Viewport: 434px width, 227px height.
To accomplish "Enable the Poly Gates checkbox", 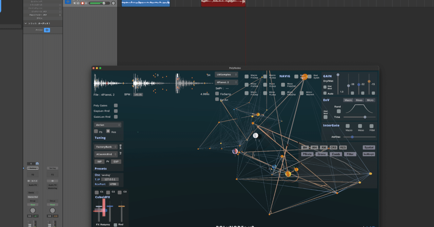I will tap(116, 105).
